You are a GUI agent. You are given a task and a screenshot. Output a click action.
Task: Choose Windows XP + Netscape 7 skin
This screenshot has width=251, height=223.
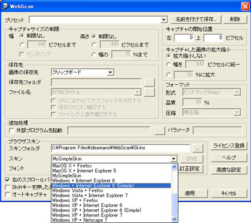tap(111, 220)
